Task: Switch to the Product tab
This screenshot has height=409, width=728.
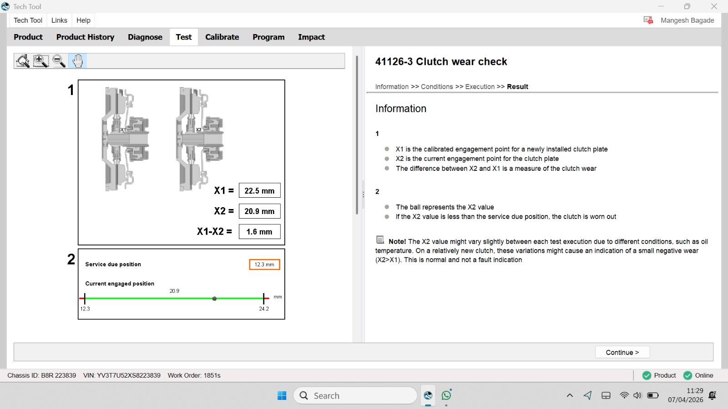Action: pos(28,37)
